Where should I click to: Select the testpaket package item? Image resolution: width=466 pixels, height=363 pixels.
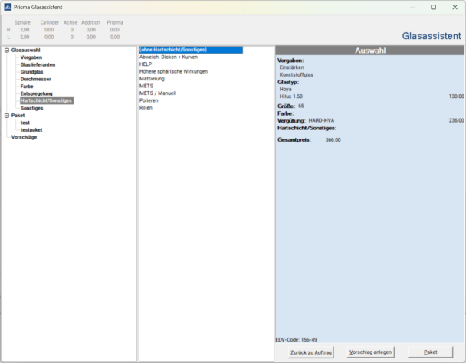pos(31,129)
